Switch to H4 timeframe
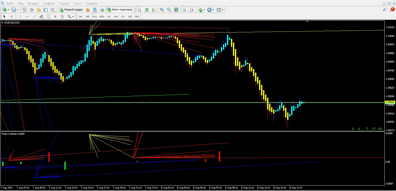The height and width of the screenshot is (191, 396). [116, 17]
